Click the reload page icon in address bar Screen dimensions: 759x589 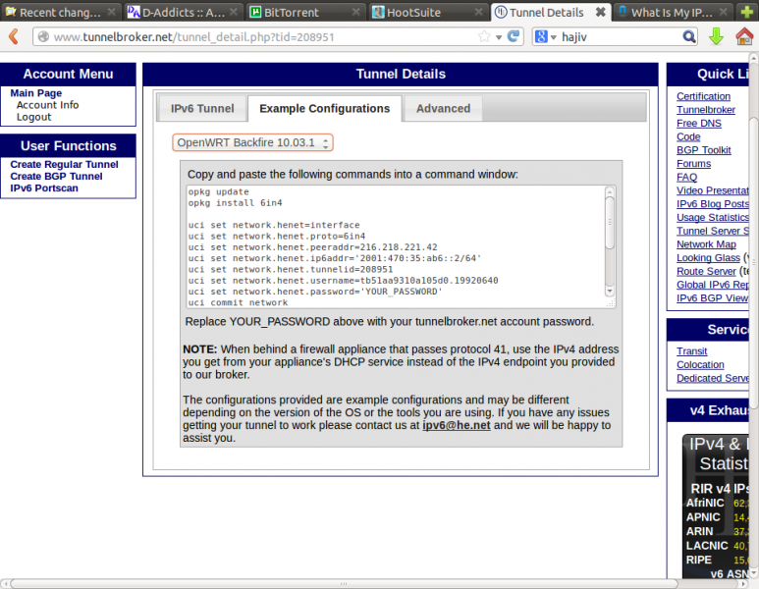point(514,36)
